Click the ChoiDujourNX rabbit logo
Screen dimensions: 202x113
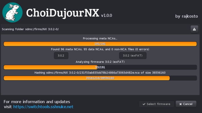12,12
